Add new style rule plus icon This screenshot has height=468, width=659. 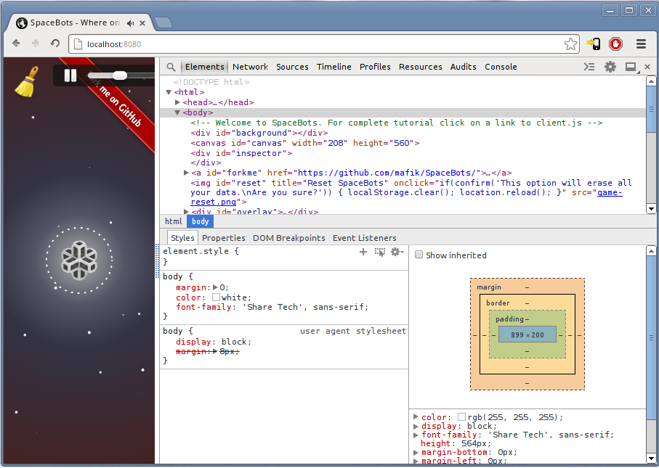363,252
